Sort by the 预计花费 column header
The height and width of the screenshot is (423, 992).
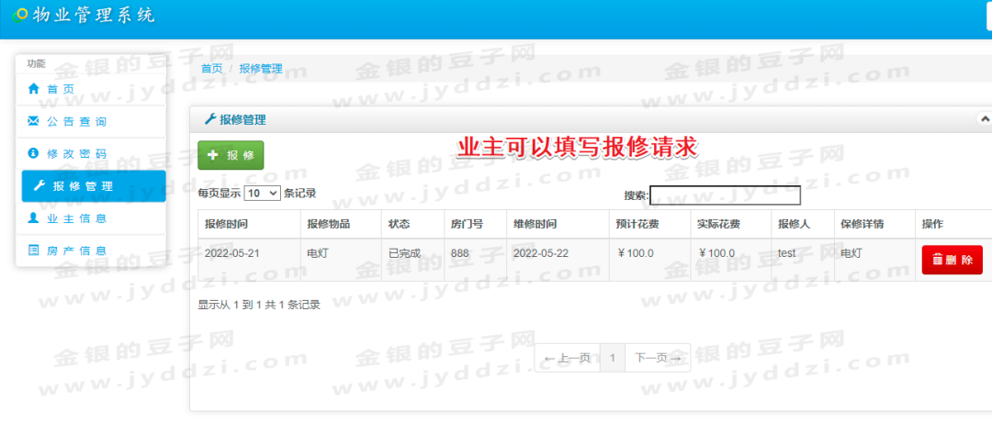(649, 224)
